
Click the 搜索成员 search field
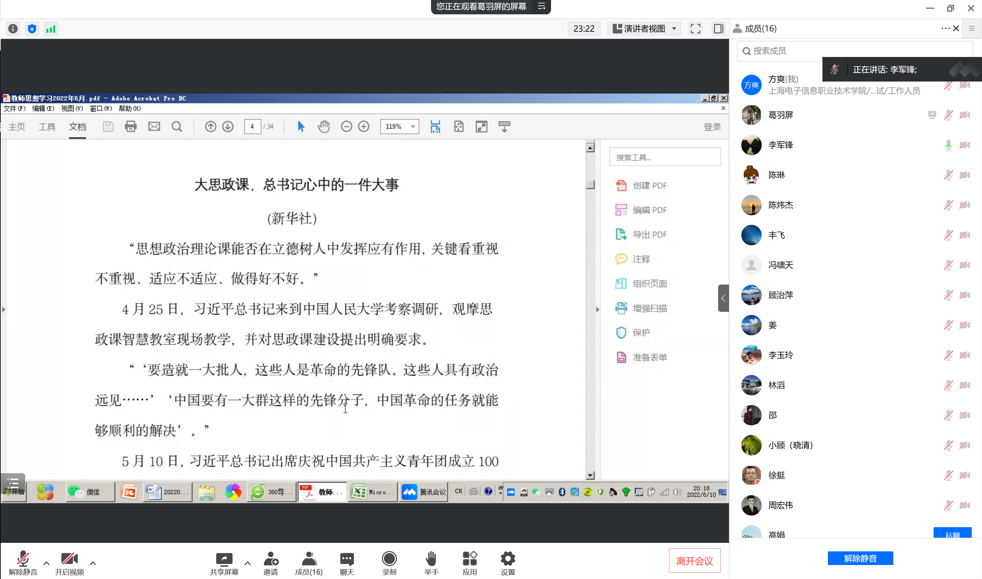[x=854, y=51]
